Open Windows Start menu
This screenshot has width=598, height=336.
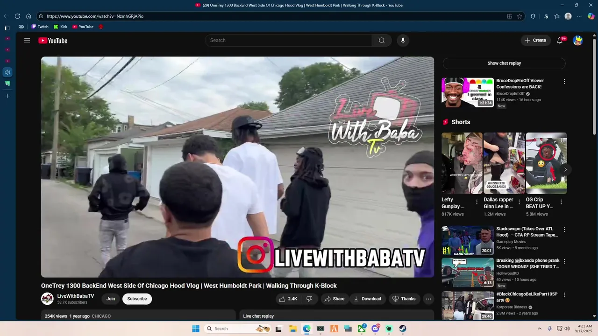coord(195,329)
